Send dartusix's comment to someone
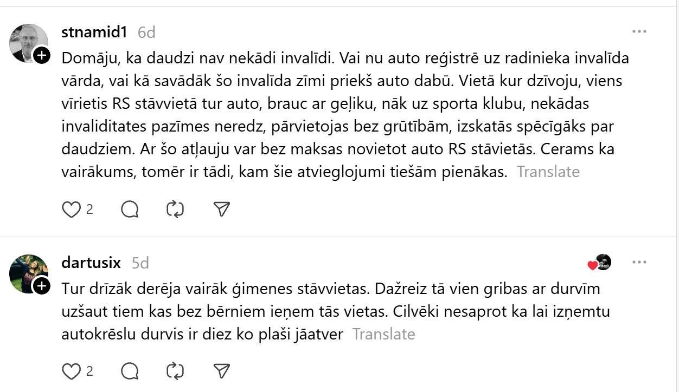The image size is (679, 392). coord(222,371)
